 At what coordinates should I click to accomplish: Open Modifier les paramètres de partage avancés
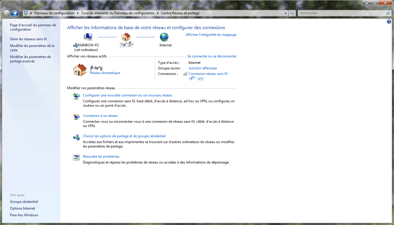(30, 59)
